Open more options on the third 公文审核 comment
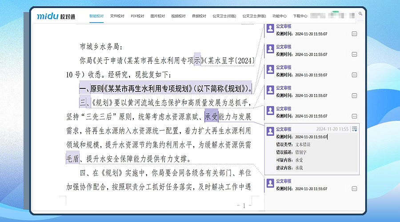Screen dimensions: 400x222 pos(354,75)
